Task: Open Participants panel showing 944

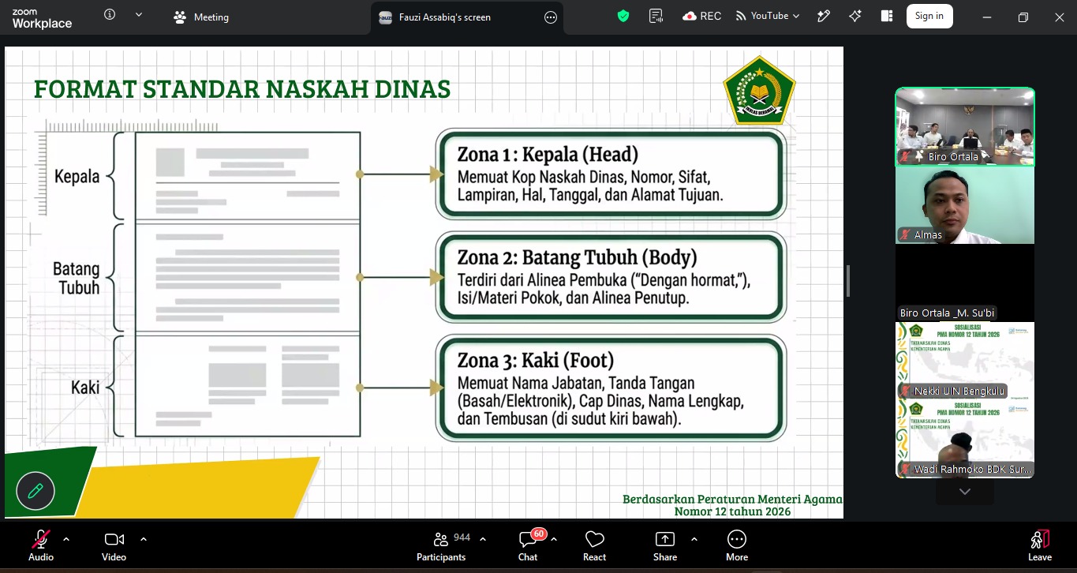Action: pyautogui.click(x=442, y=545)
